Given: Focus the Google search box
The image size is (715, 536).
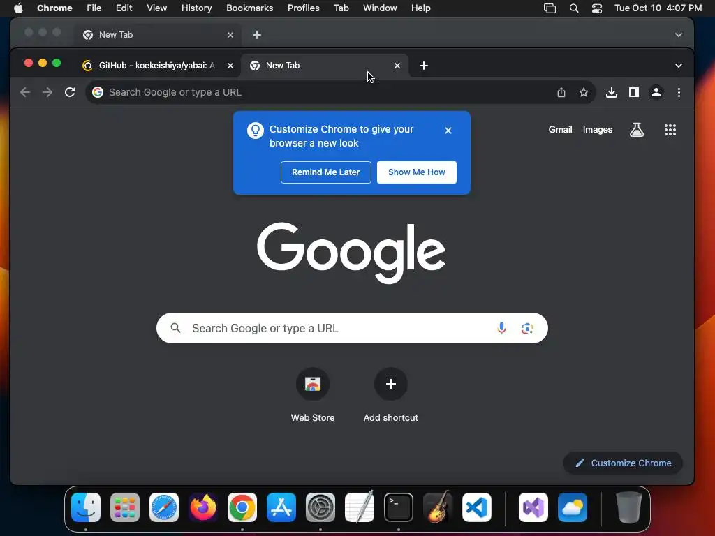Looking at the screenshot, I should point(352,328).
